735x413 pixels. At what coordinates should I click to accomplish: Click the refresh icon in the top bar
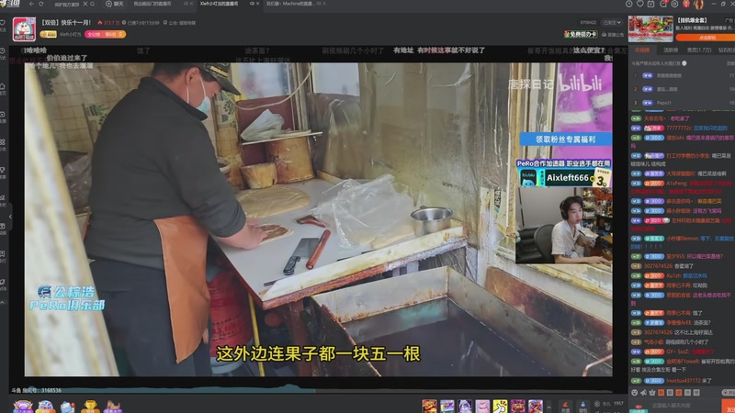click(x=40, y=4)
